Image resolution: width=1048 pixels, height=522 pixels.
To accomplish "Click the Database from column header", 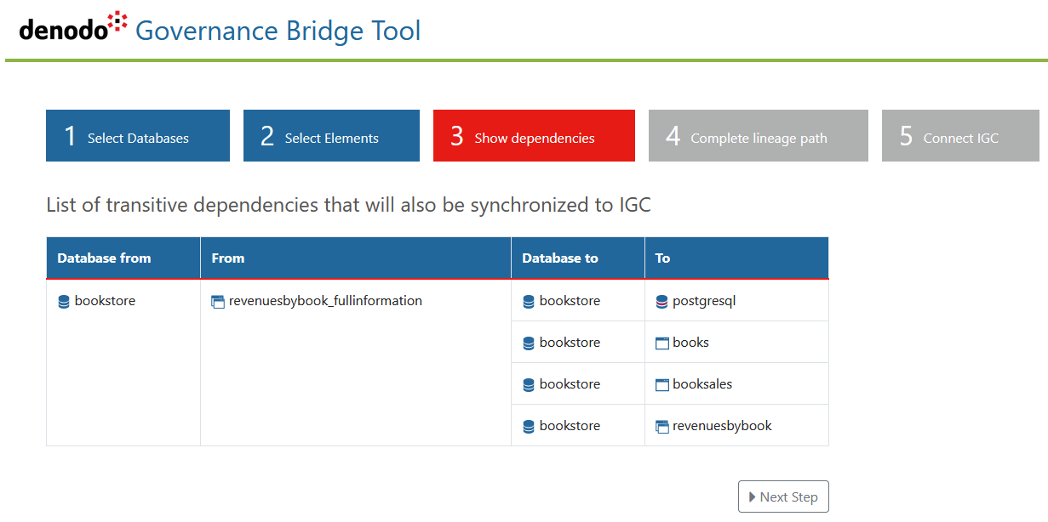I will [123, 258].
